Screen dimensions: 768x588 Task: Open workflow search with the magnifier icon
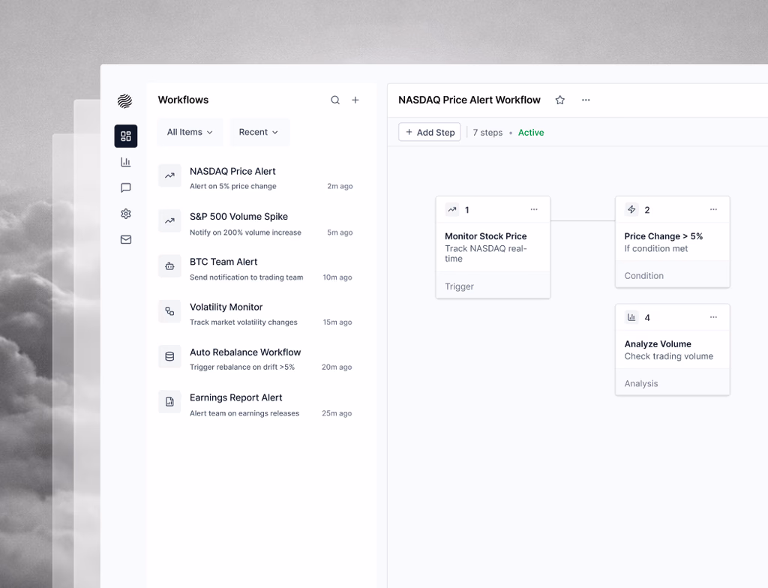tap(334, 99)
